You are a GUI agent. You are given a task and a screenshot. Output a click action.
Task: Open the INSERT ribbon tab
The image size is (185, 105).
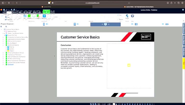pos(20,12)
